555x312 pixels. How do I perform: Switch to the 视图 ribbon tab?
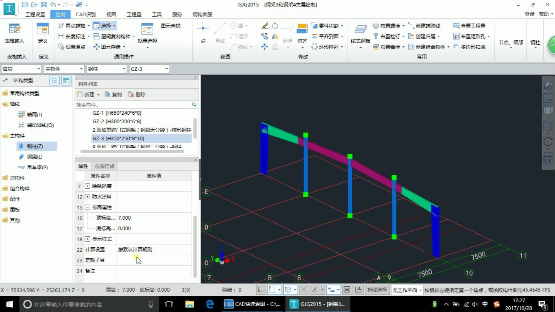coord(111,14)
